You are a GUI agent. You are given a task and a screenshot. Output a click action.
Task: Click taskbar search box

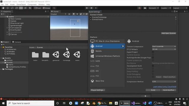pos(30,103)
